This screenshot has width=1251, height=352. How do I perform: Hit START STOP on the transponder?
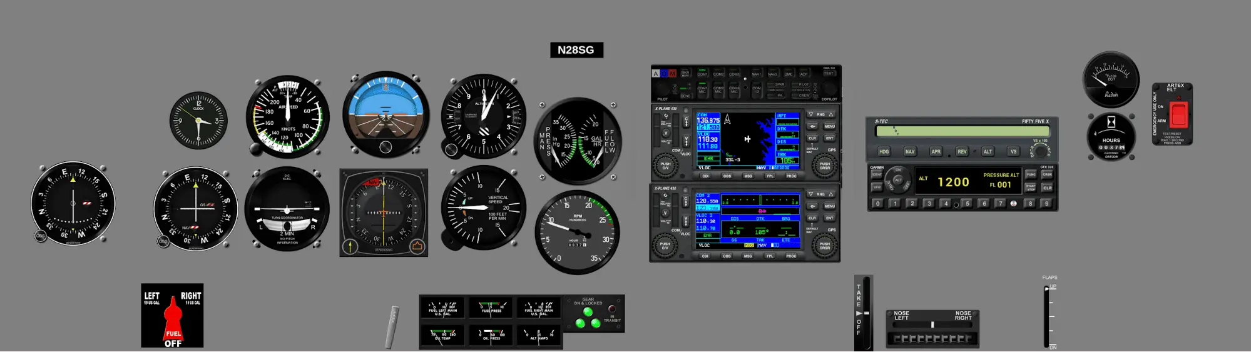pyautogui.click(x=1031, y=188)
